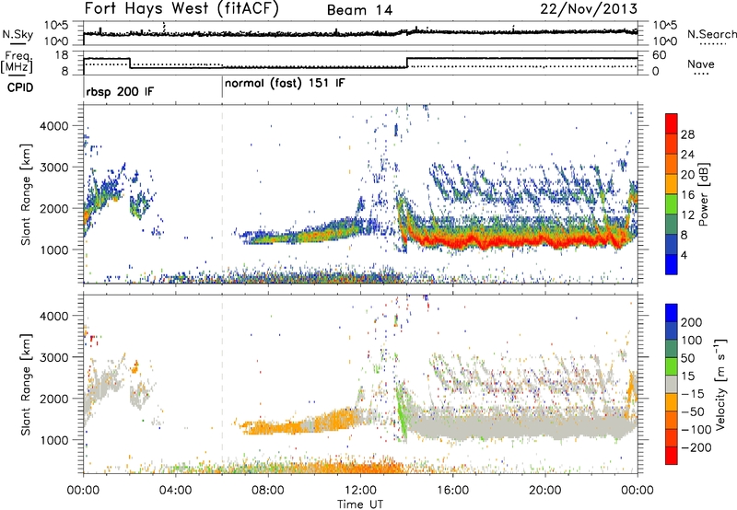Click the 'N.Sky' label

18,34
